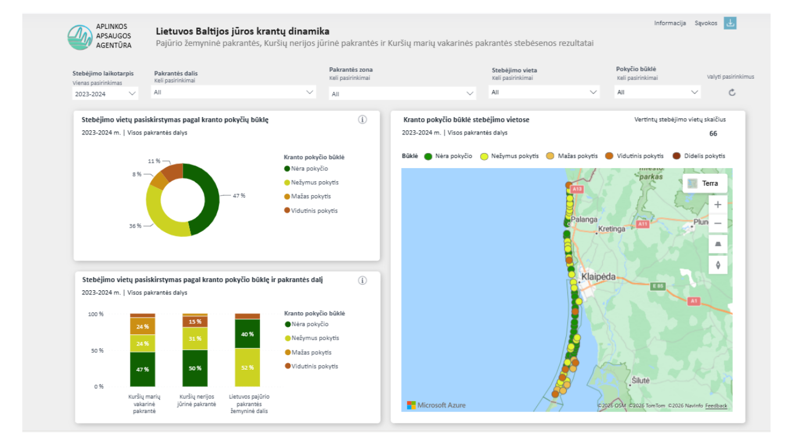
Task: Click the download icon in top right
Action: [x=730, y=23]
